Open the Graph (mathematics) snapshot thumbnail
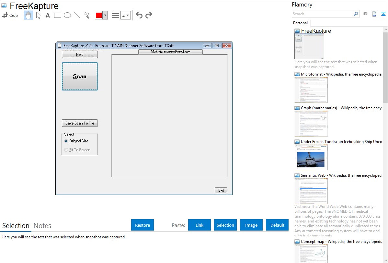Screen dimensions: 388x263 (x=311, y=124)
